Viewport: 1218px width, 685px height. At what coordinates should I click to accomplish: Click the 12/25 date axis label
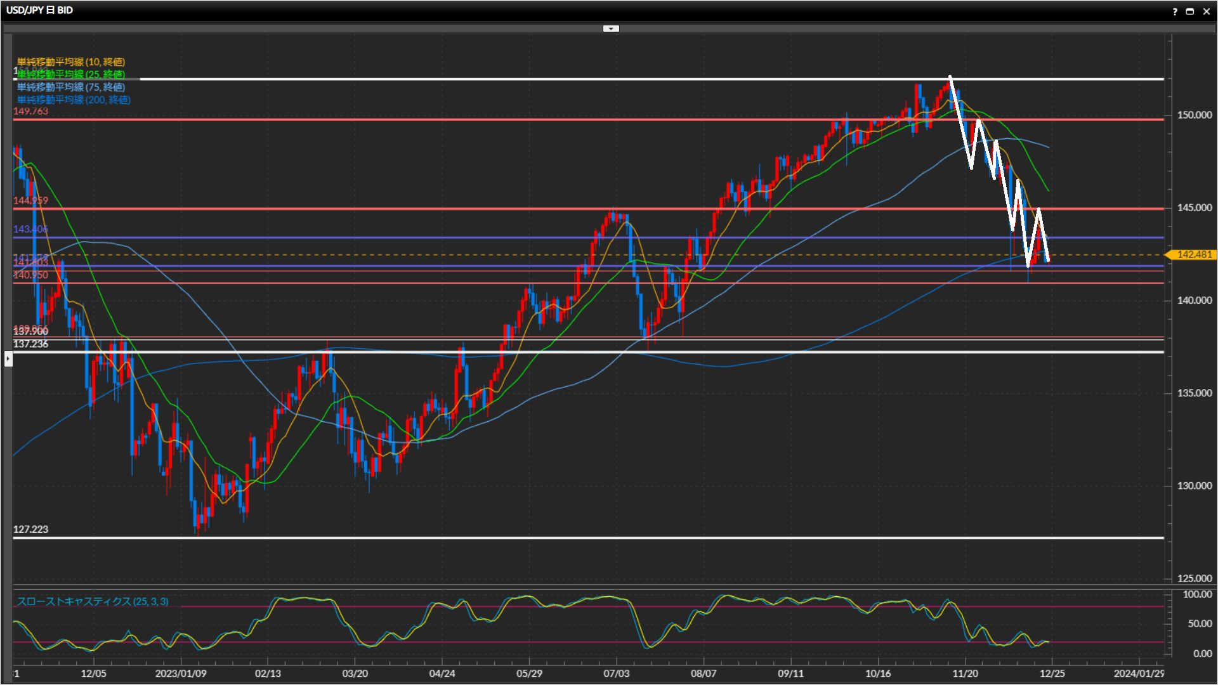1052,674
